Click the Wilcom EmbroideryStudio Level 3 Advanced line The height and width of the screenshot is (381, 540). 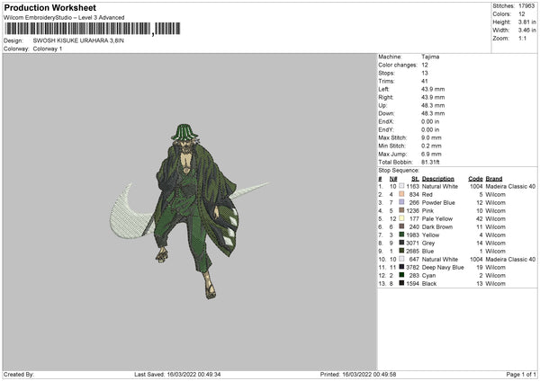coord(64,18)
